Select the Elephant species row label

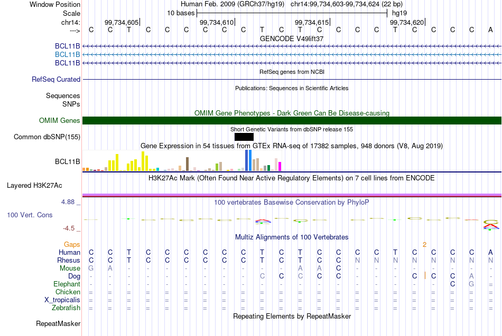point(67,284)
